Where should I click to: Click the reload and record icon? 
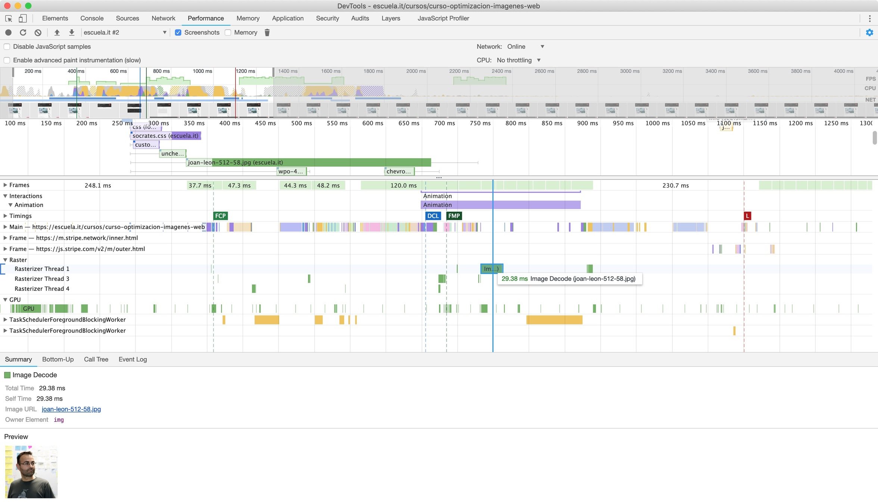[23, 32]
